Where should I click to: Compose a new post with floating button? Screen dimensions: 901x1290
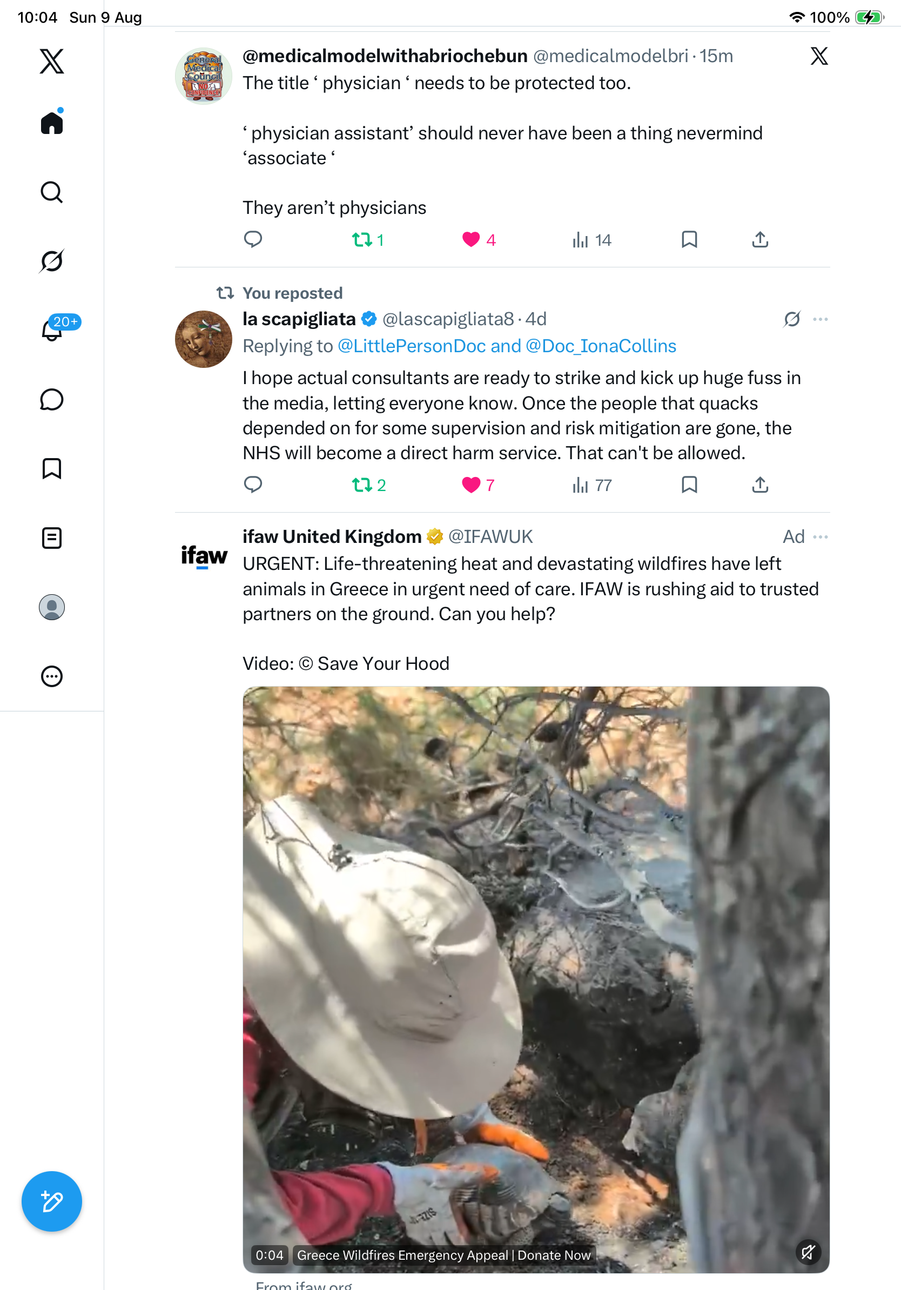tap(52, 1201)
